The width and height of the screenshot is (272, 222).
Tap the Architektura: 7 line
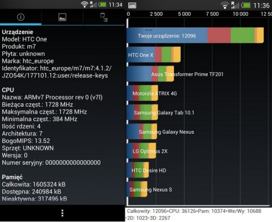pyautogui.click(x=22, y=134)
